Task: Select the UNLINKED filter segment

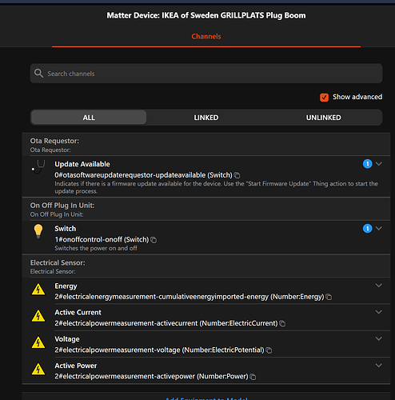Action: click(x=323, y=118)
